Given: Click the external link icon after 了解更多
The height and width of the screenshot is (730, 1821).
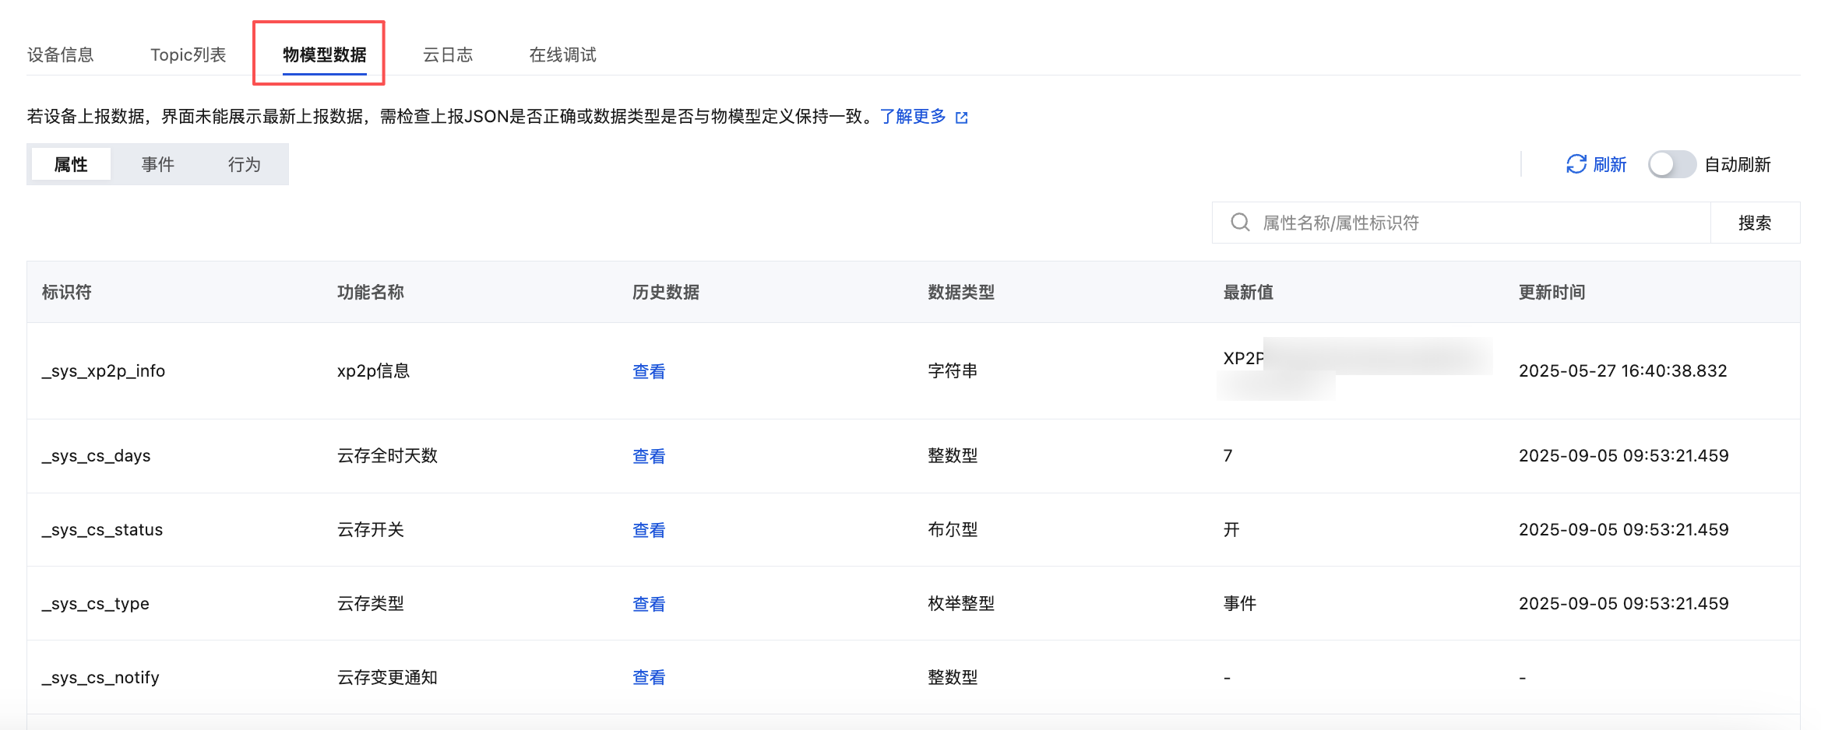Looking at the screenshot, I should pos(962,118).
